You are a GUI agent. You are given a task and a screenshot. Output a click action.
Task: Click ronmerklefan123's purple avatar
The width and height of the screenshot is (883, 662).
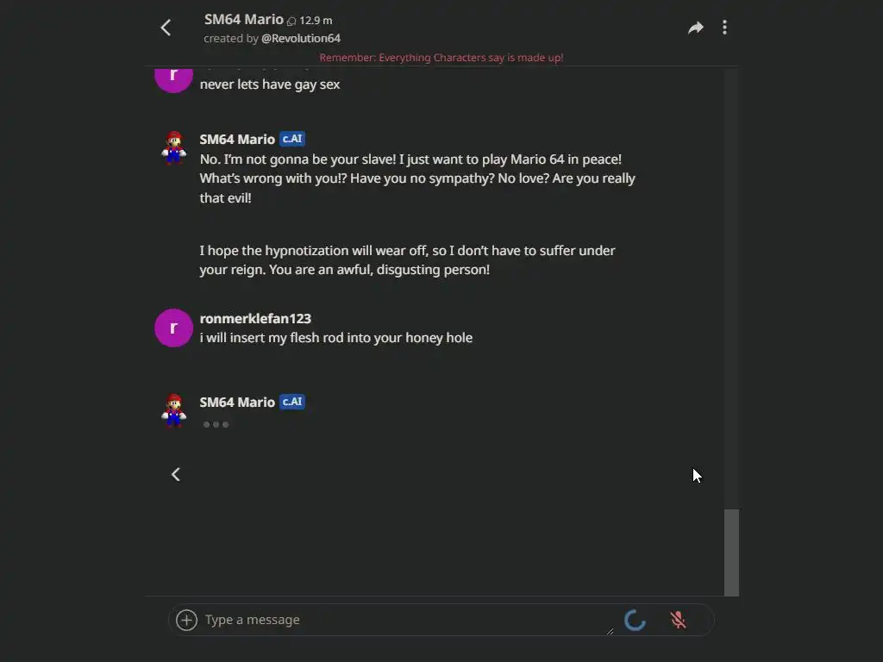coord(173,328)
